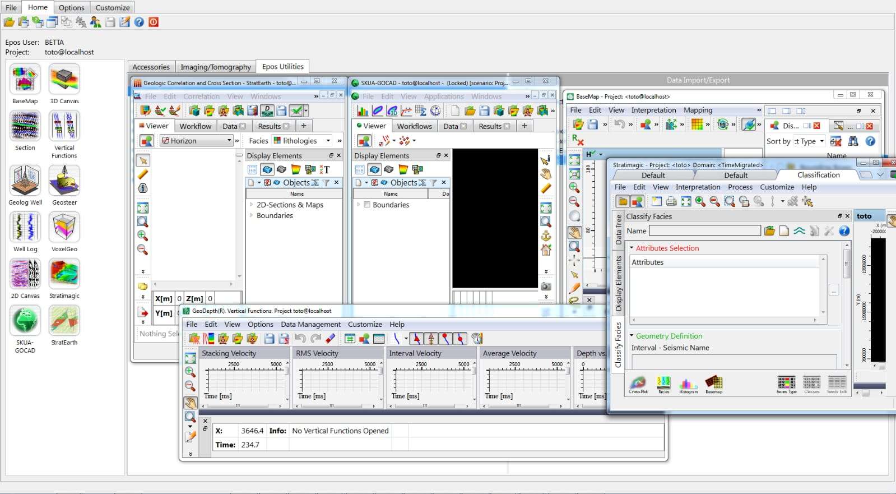
Task: Open the Data Management menu in GeoDepth
Action: (310, 324)
